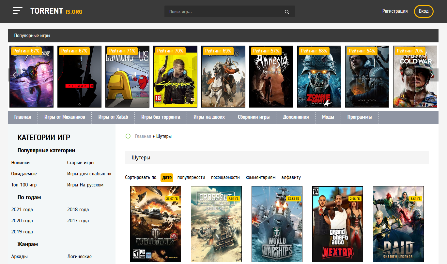Viewport: 447px width, 264px height.
Task: Click the search magnifier icon
Action: [x=287, y=12]
